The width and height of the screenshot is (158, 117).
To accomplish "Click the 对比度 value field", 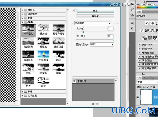I will click(x=110, y=36).
